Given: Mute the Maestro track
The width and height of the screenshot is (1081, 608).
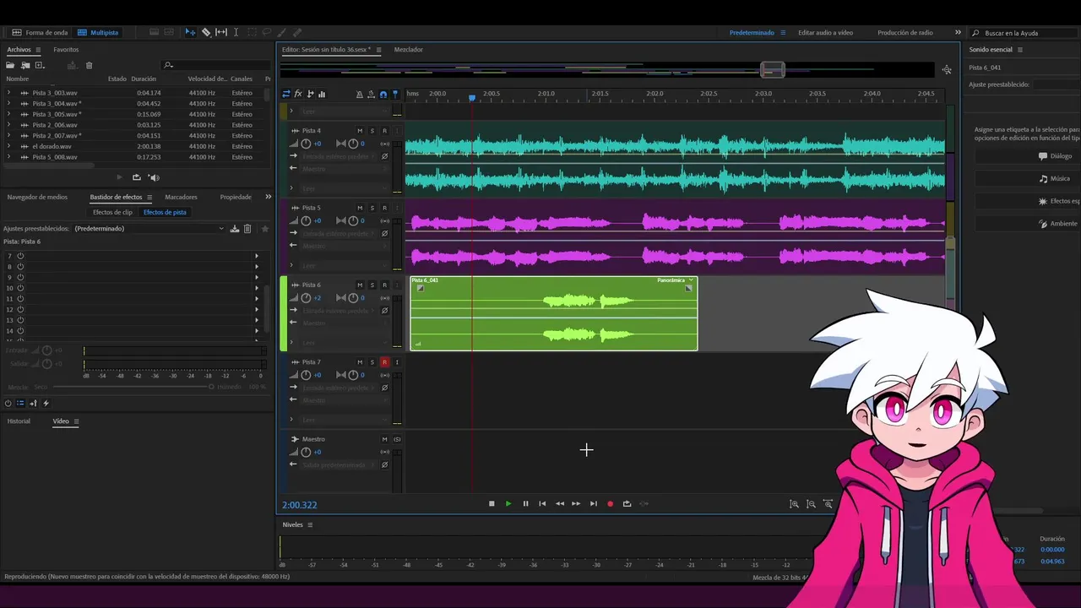Looking at the screenshot, I should point(384,439).
